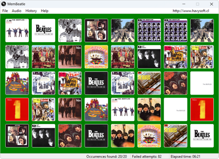Click the White Album card in third row
The image size is (219, 159).
click(202, 83)
